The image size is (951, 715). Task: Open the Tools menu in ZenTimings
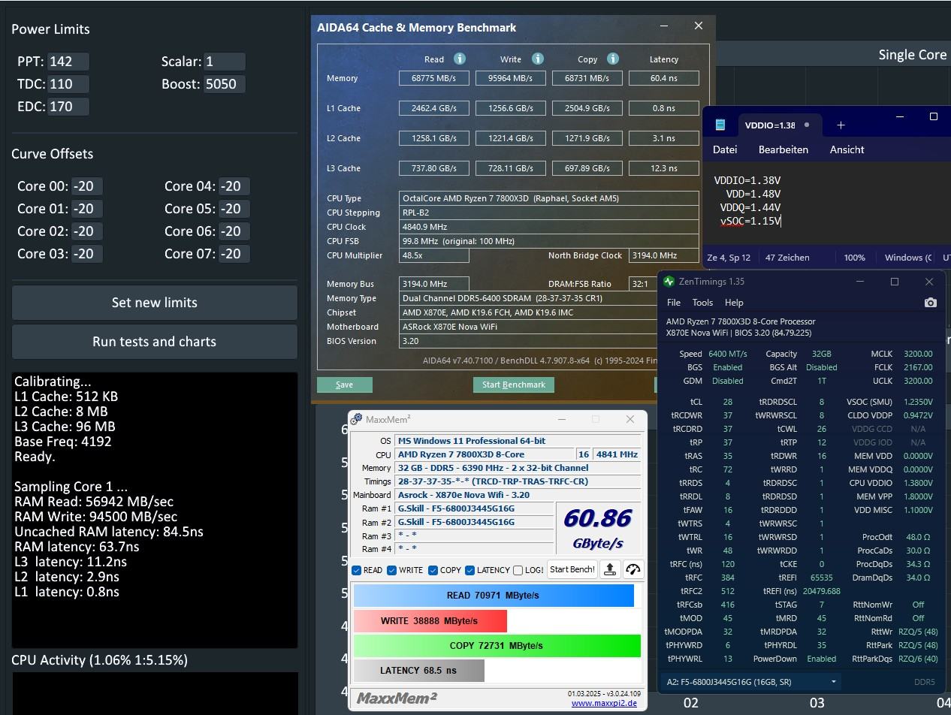702,303
